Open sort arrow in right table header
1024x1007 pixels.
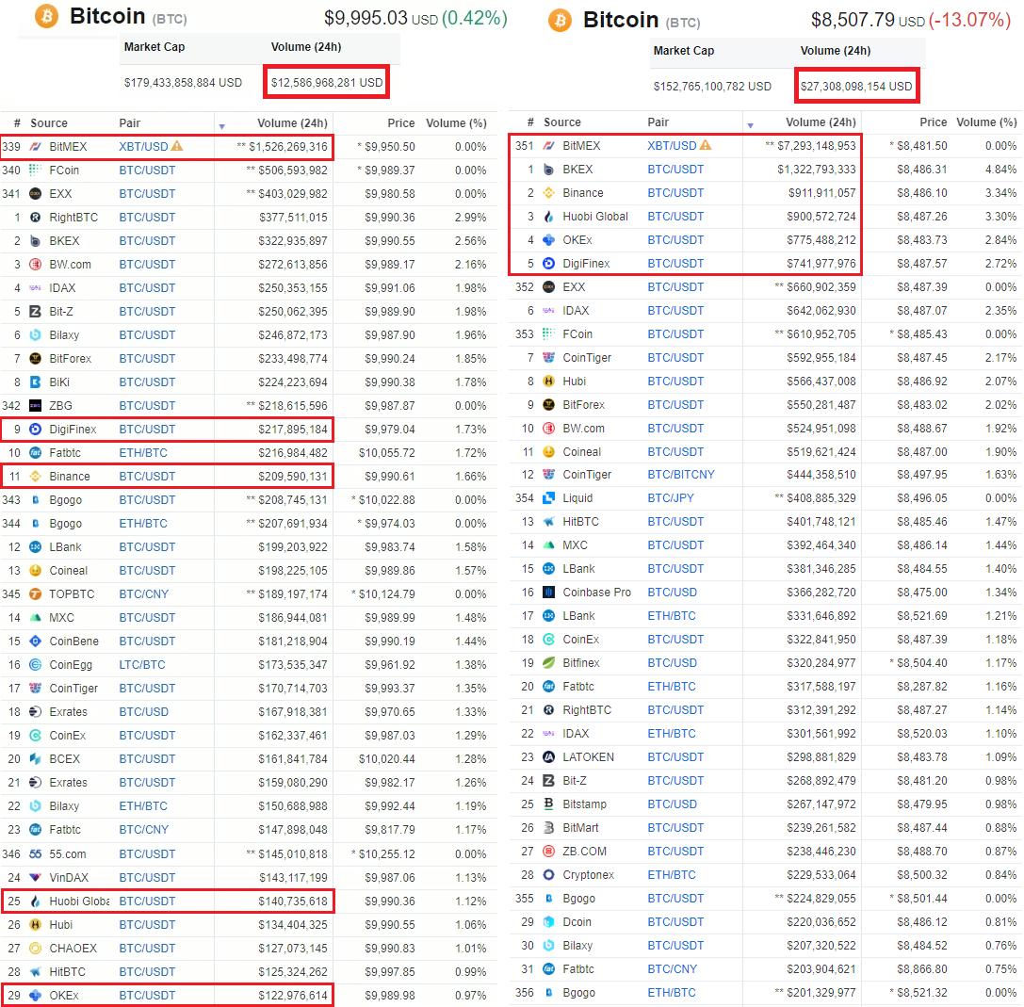(751, 124)
